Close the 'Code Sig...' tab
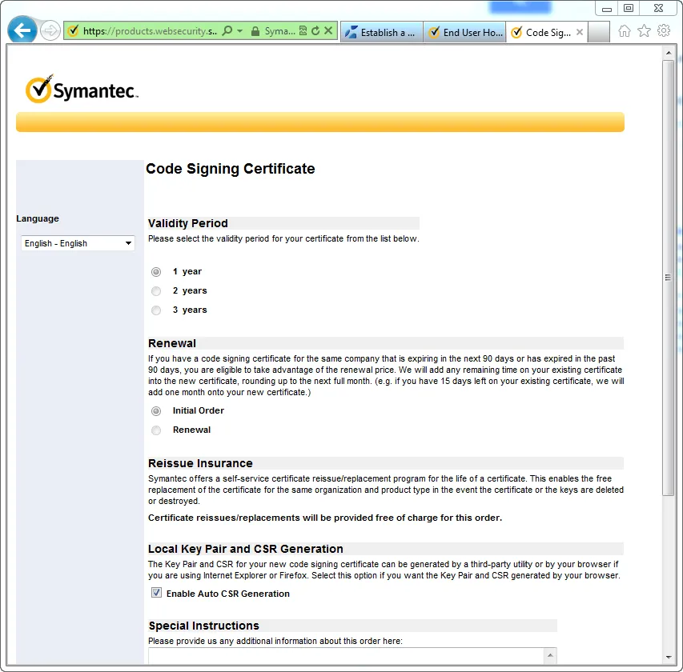Image resolution: width=683 pixels, height=672 pixels. click(580, 32)
